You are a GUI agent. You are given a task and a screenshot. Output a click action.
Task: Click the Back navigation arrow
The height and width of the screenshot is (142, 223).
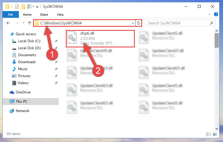8,23
